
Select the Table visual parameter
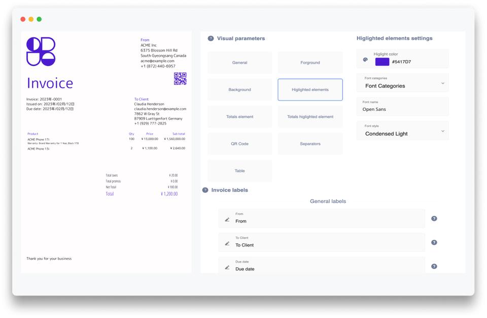point(239,170)
